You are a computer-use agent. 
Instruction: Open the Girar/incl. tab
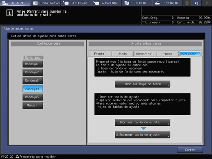[145, 54]
